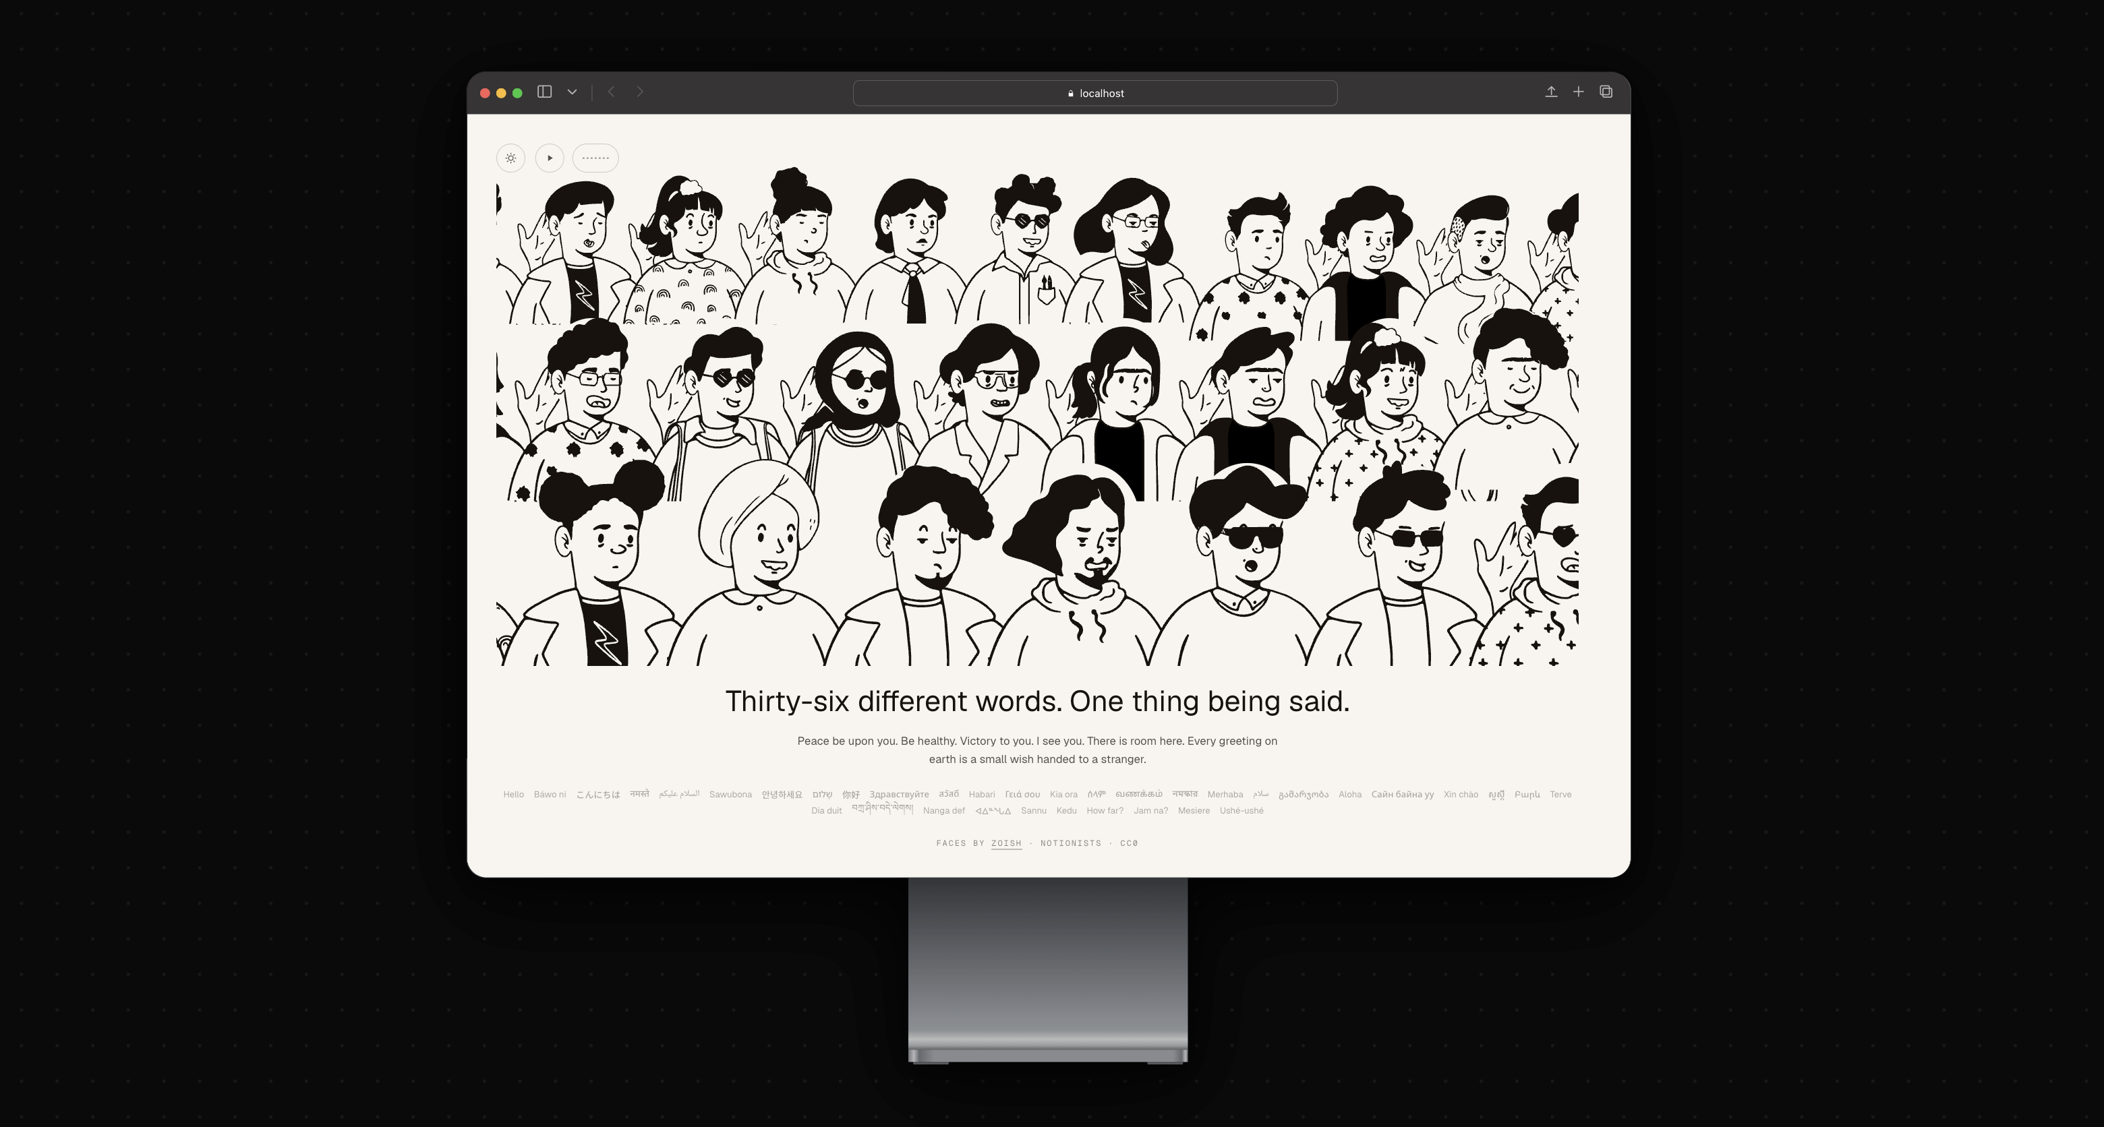This screenshot has width=2104, height=1127.
Task: Click the greeting 'Terve'
Action: tap(1560, 795)
